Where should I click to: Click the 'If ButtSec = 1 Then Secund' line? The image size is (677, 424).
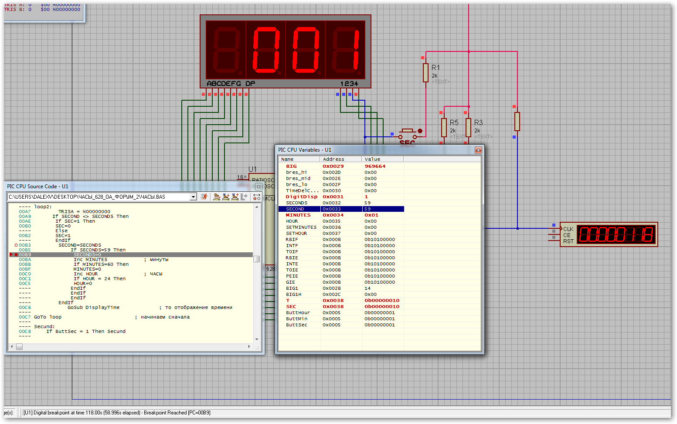[x=86, y=332]
